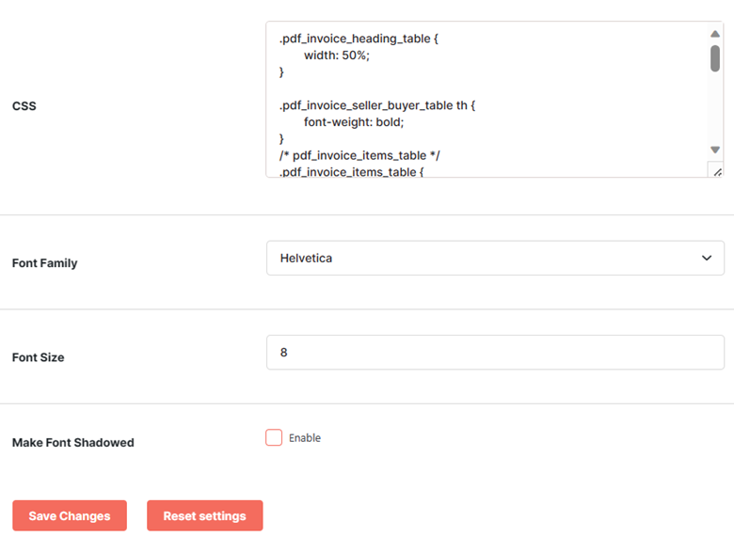This screenshot has height=536, width=734.
Task: Click the chevron arrow in Font Family field
Action: point(707,258)
